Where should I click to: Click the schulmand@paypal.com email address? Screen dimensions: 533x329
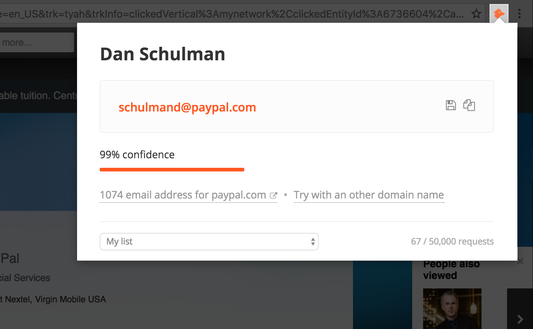coord(187,107)
